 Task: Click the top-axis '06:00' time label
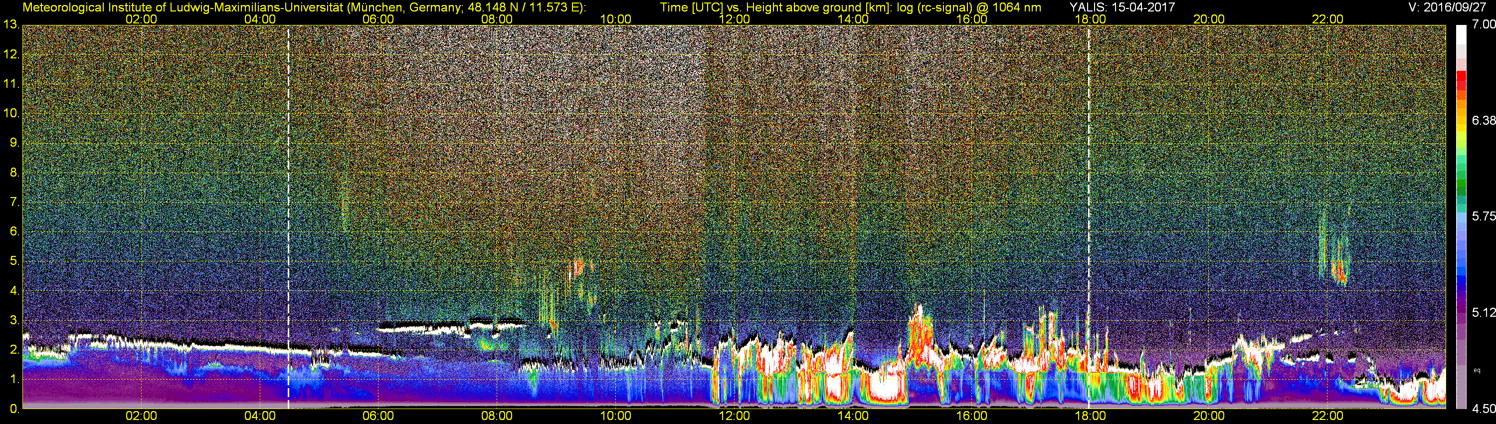pyautogui.click(x=378, y=19)
